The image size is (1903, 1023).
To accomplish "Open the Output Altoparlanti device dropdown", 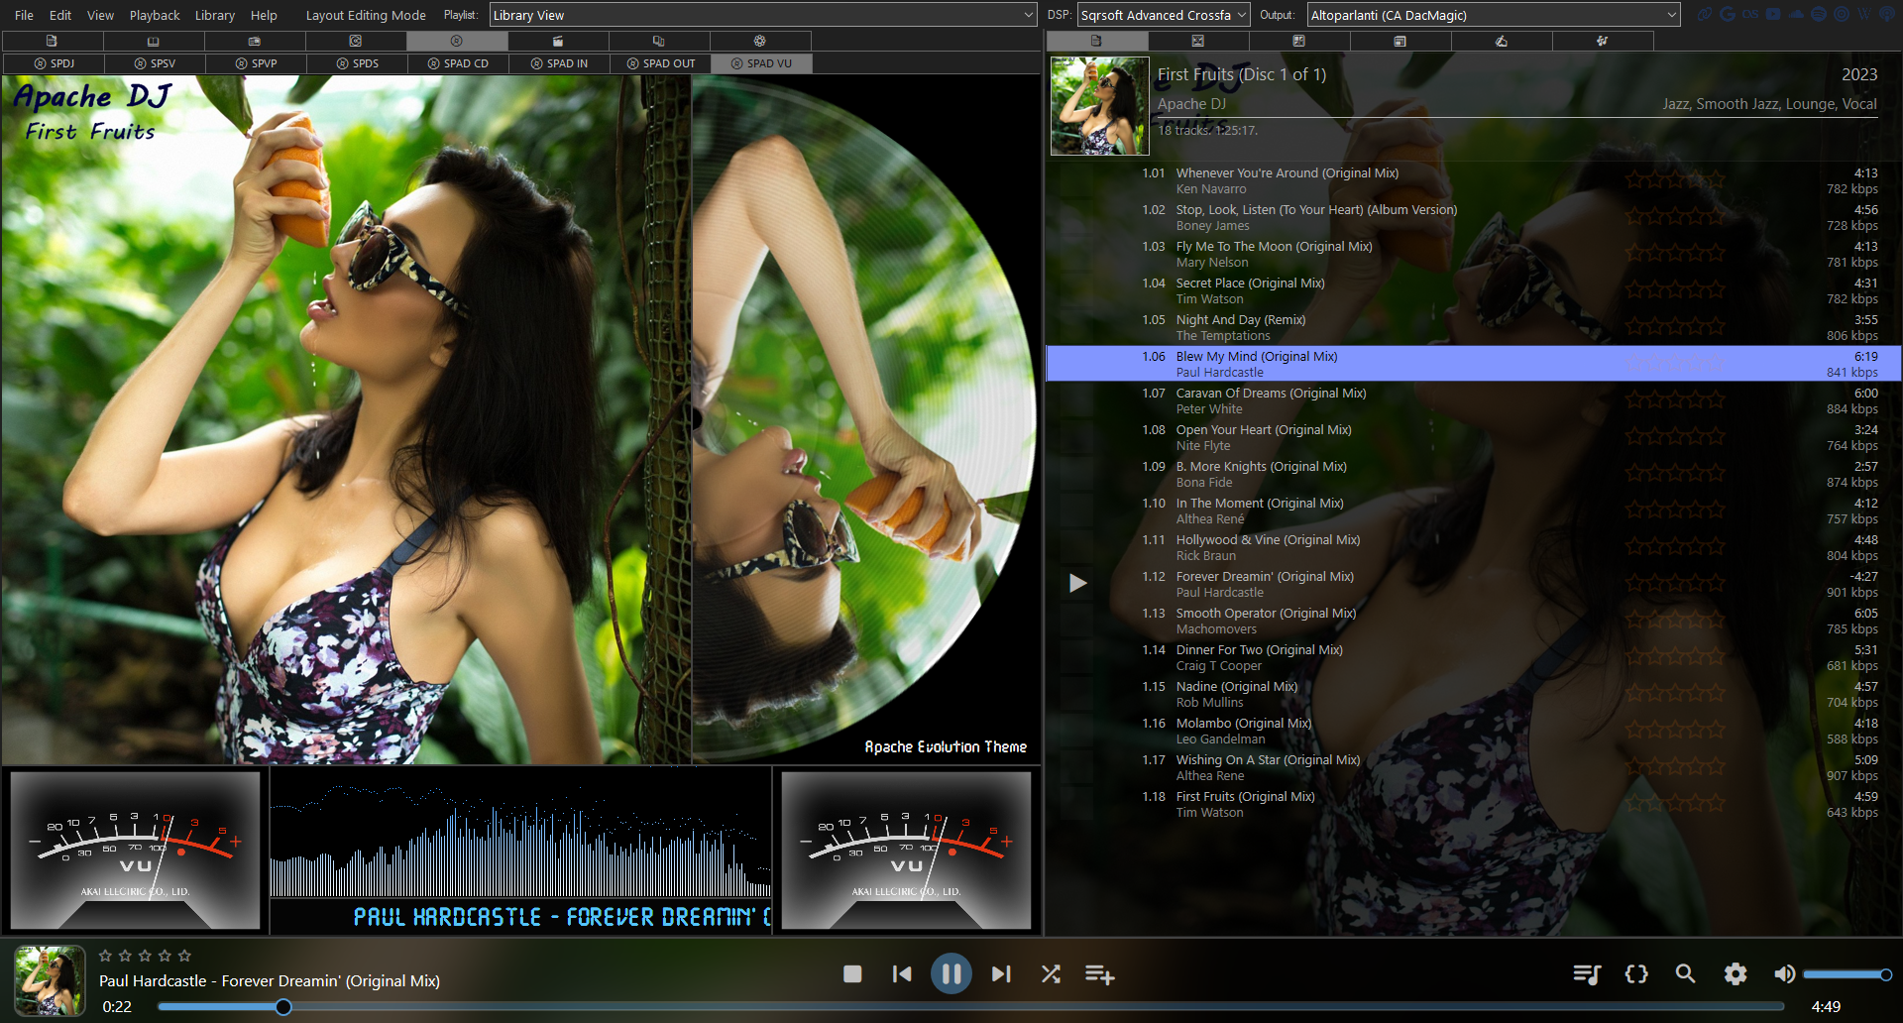I will click(1494, 15).
